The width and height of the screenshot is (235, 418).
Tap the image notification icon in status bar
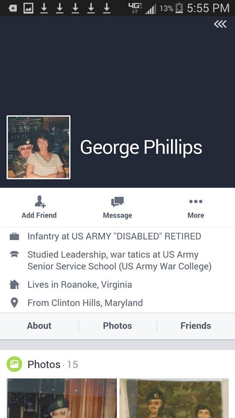(28, 8)
